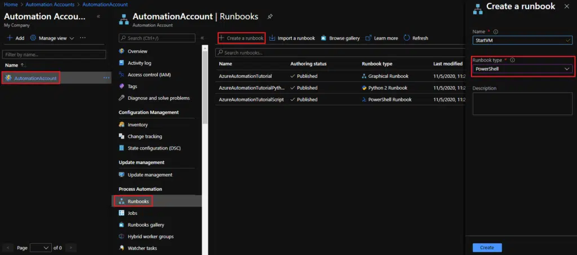Open Change tracking
577x255 pixels.
[145, 137]
